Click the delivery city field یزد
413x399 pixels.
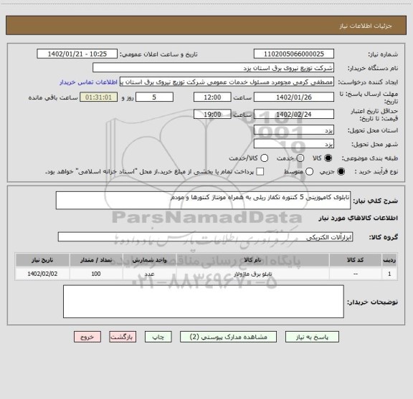[294, 144]
